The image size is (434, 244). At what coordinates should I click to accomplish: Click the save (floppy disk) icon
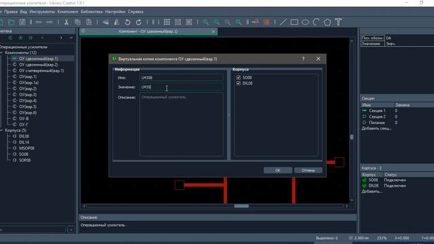[22, 22]
